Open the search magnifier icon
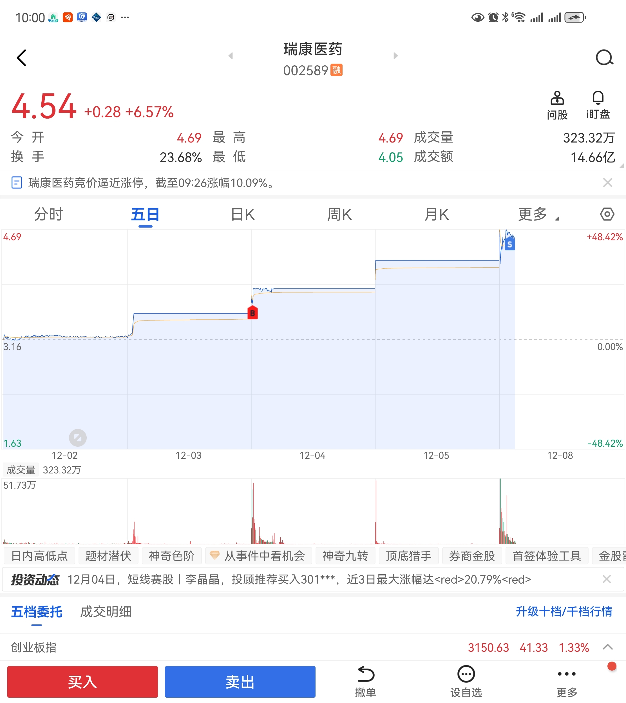This screenshot has width=626, height=703. tap(604, 57)
